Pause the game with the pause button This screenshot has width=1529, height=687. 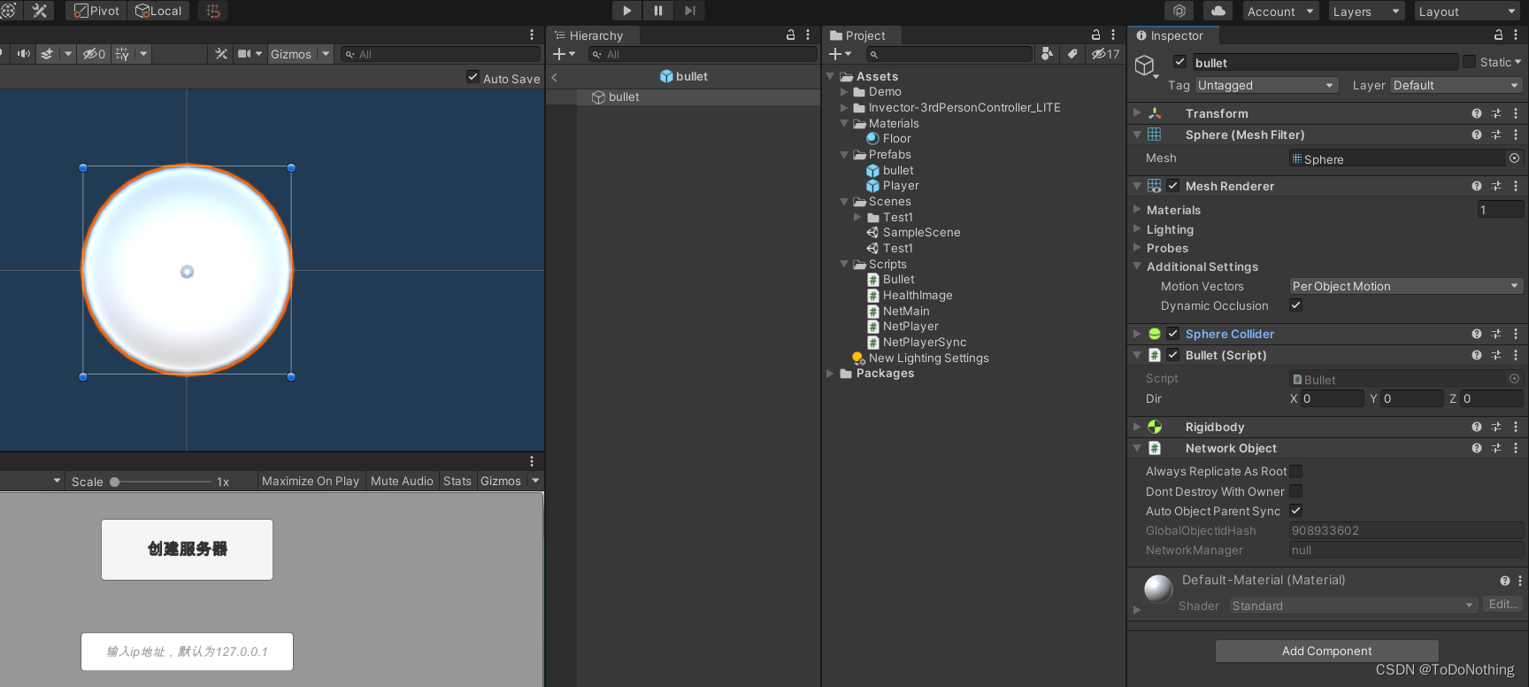tap(658, 11)
